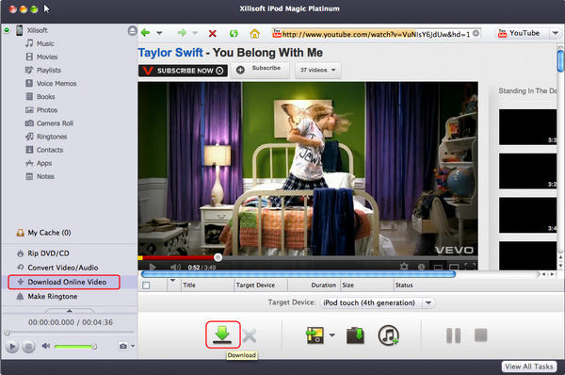This screenshot has height=375, width=565.
Task: Go to home page icon
Action: tap(255, 34)
